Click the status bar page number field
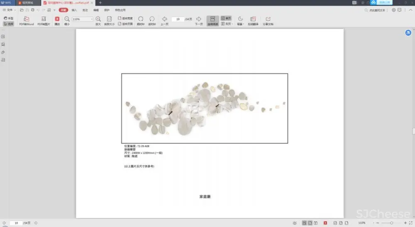The width and height of the screenshot is (415, 227). (x=16, y=223)
